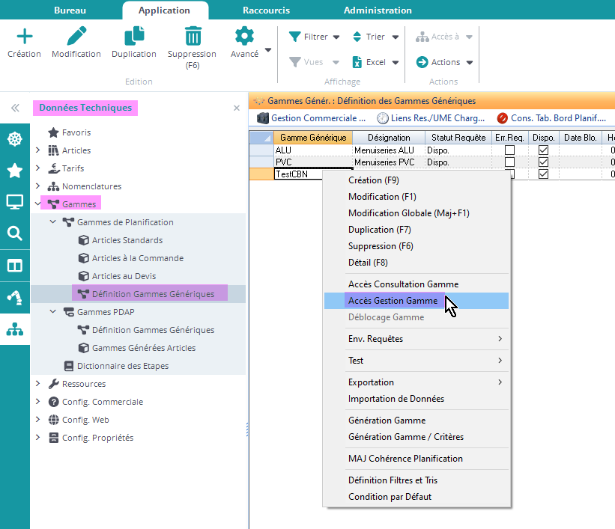Click the Duplication copy icon
The height and width of the screenshot is (529, 615).
point(134,37)
